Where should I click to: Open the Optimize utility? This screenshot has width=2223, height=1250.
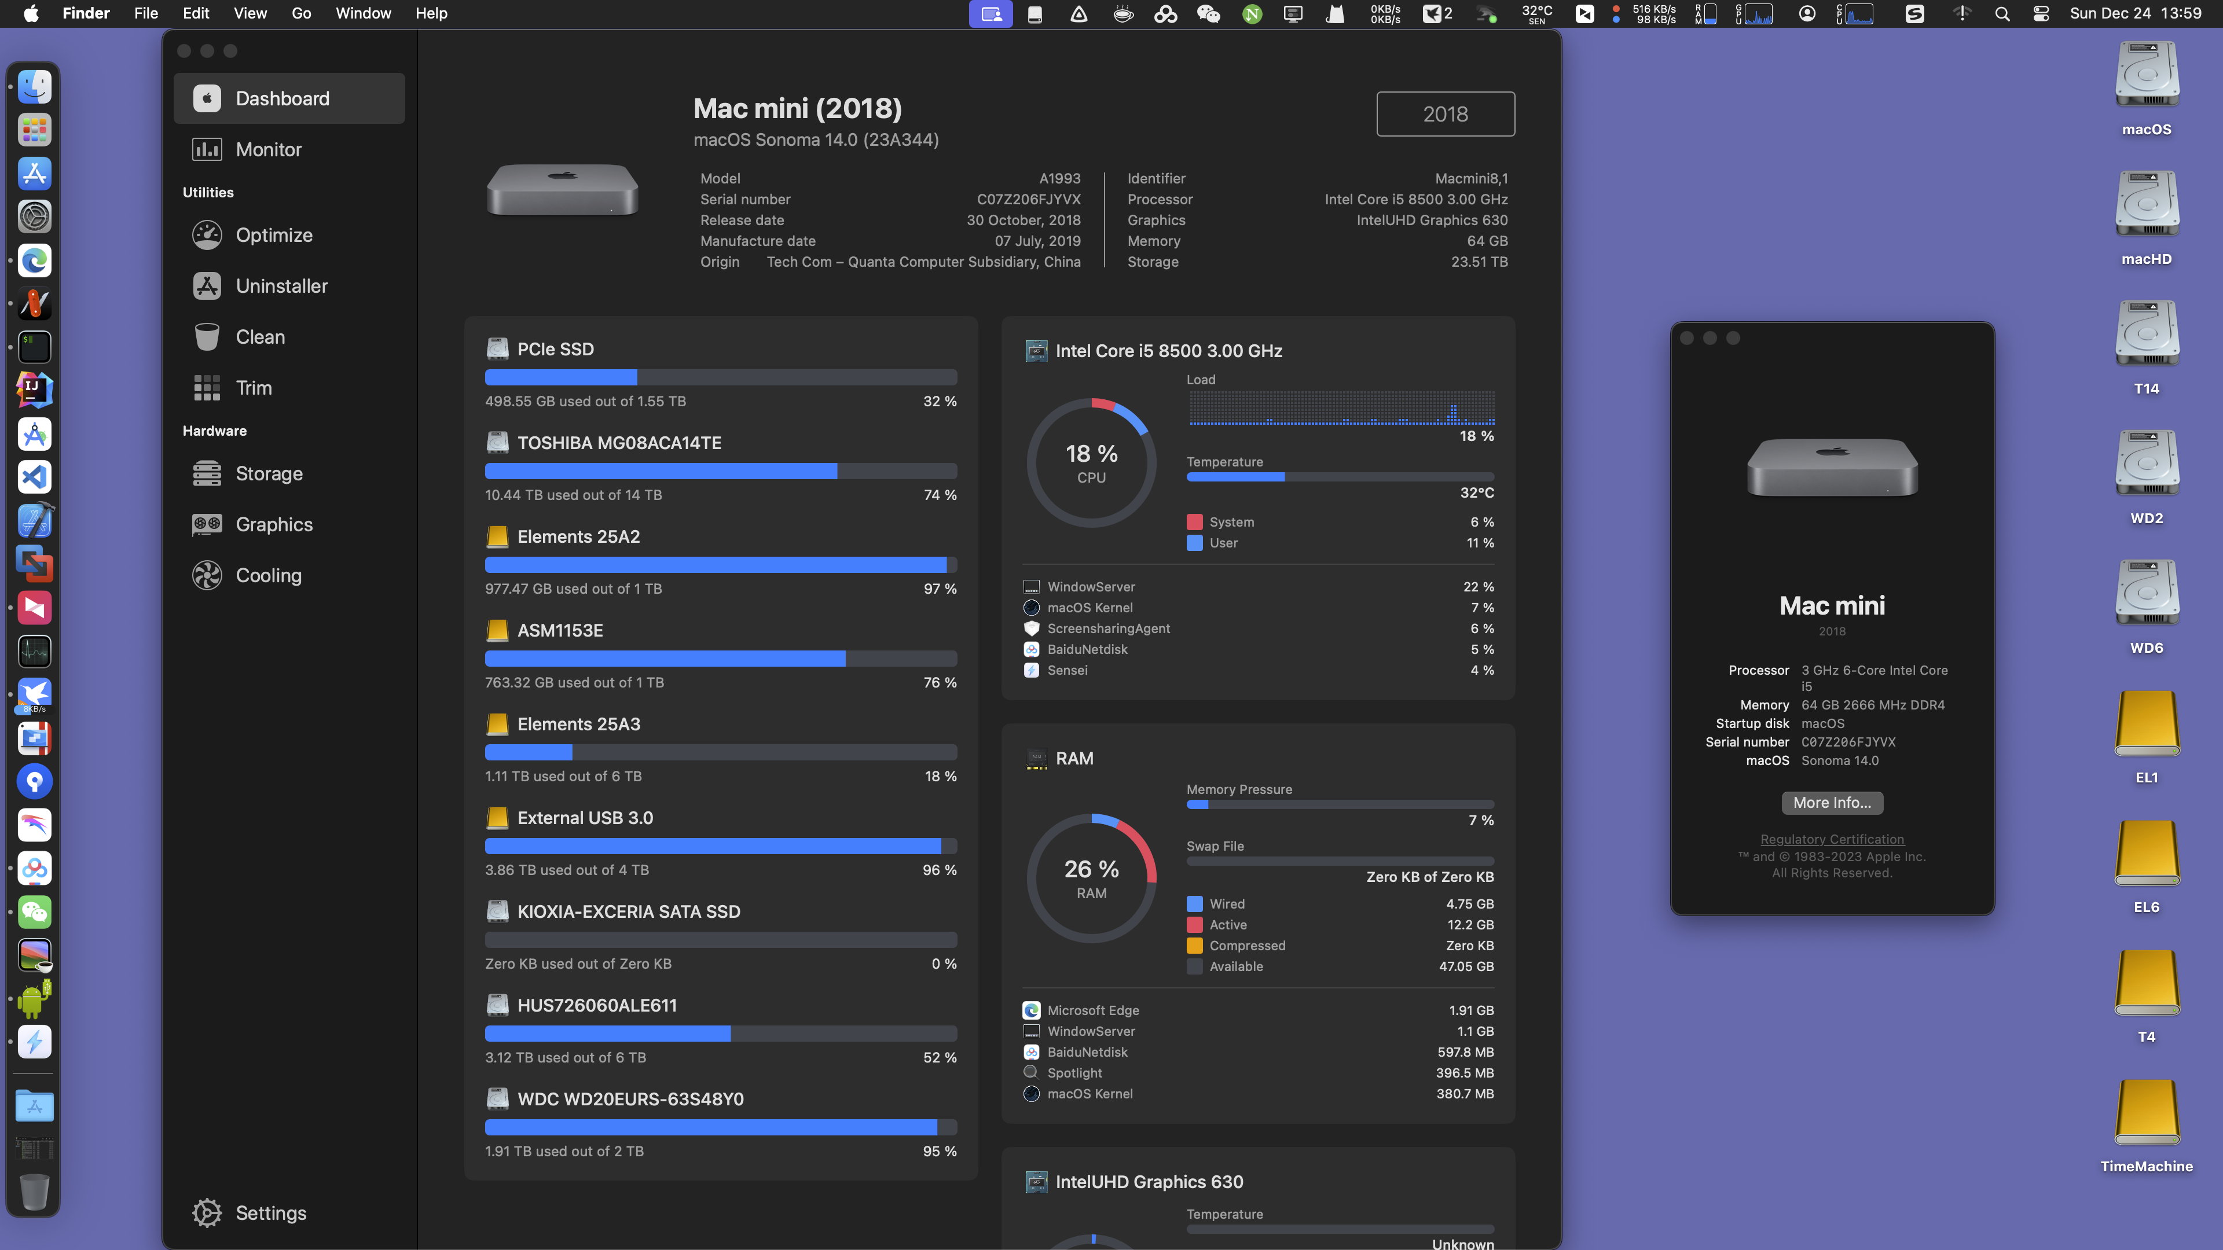pyautogui.click(x=289, y=234)
